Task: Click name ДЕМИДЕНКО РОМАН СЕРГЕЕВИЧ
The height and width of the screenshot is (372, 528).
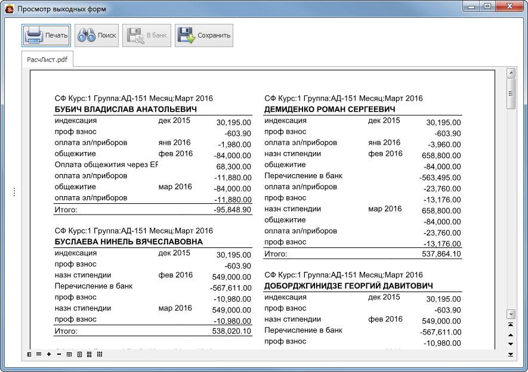Action: coord(330,109)
